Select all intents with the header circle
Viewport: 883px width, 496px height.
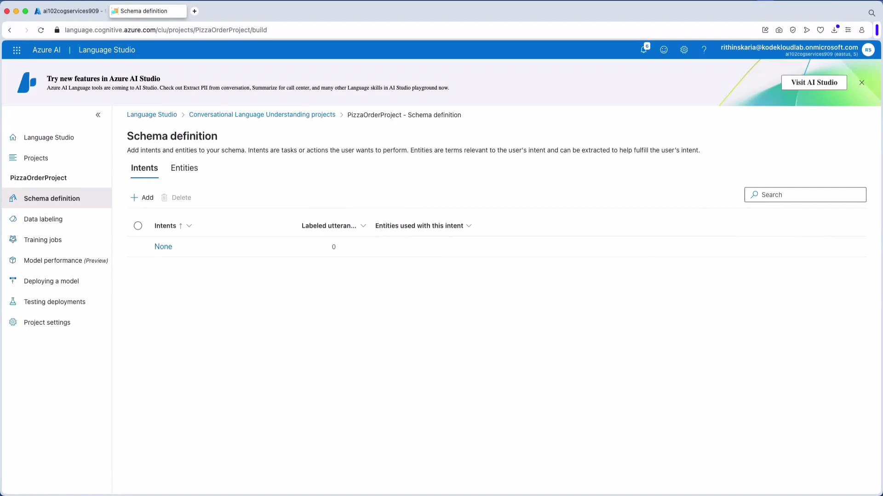click(138, 225)
